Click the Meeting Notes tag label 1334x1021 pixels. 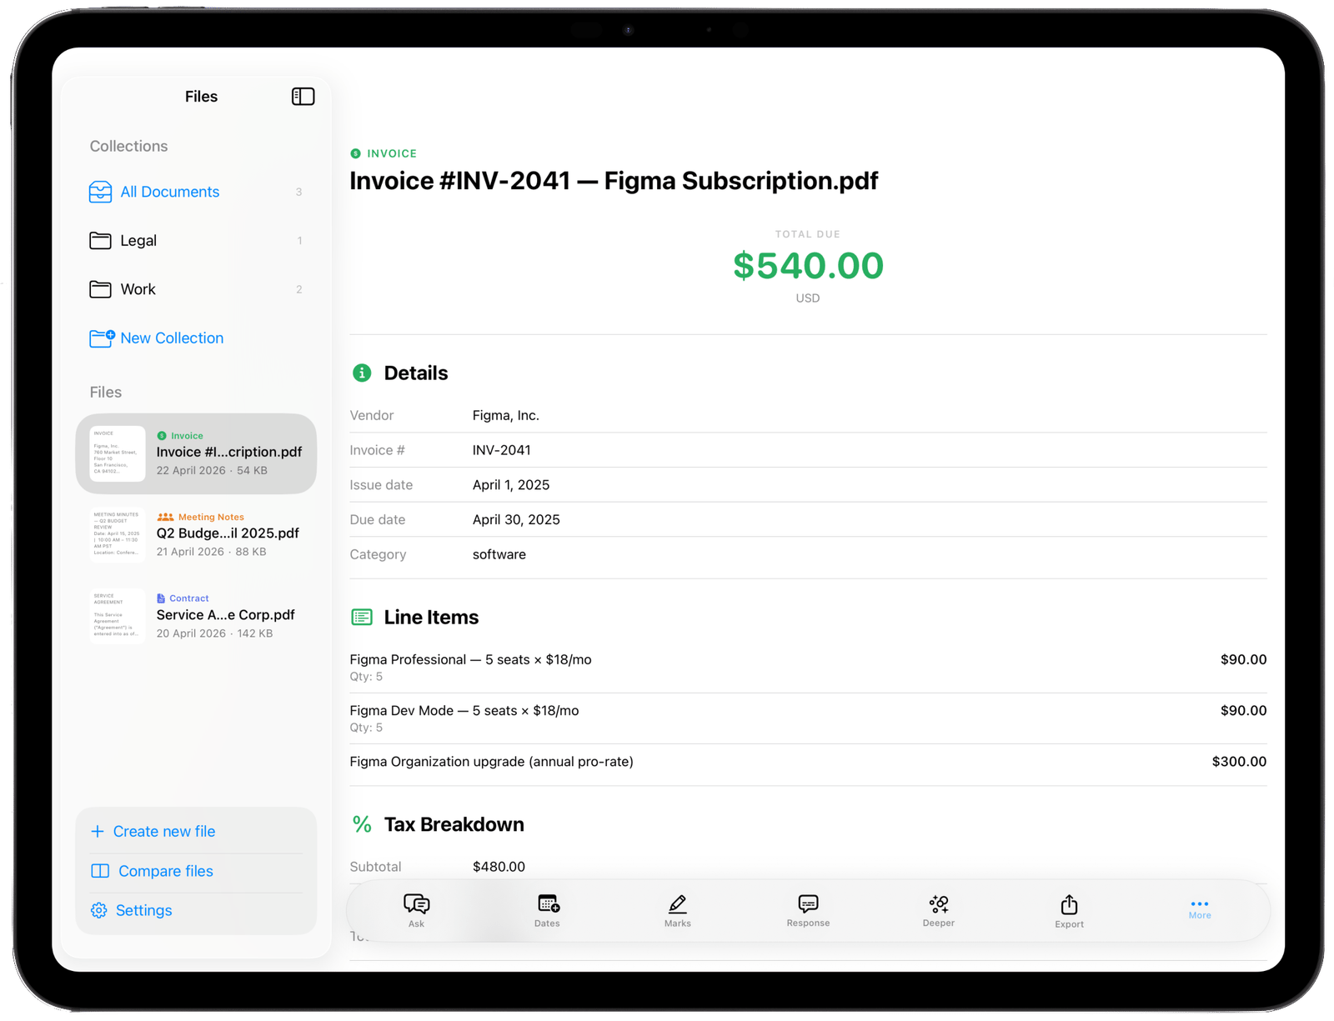pos(211,518)
